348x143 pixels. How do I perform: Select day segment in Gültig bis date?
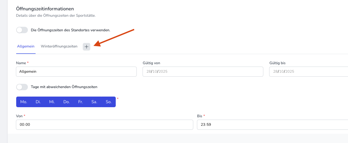point(275,72)
